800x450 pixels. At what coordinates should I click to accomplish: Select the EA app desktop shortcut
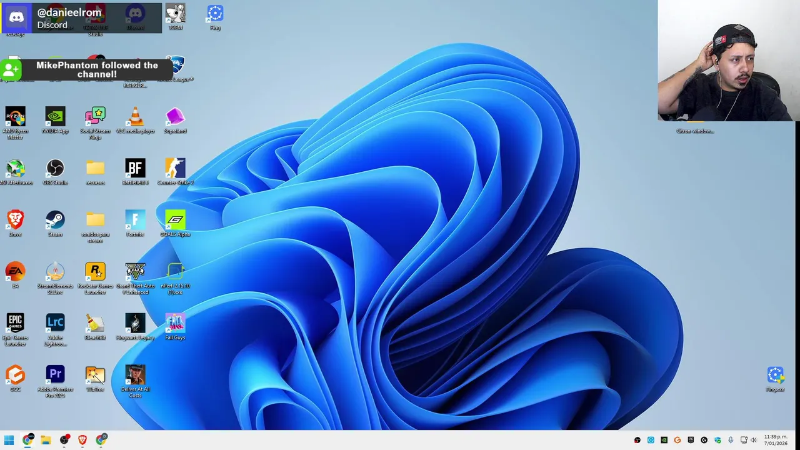coord(15,275)
